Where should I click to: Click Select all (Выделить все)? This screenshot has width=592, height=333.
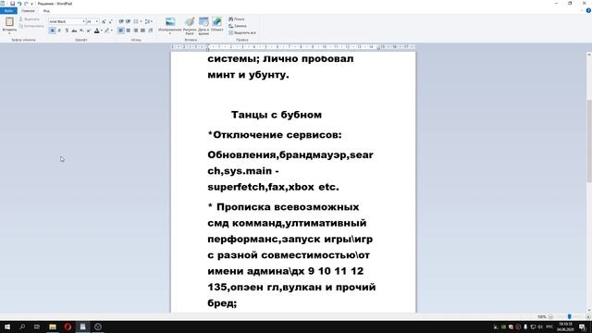point(242,33)
